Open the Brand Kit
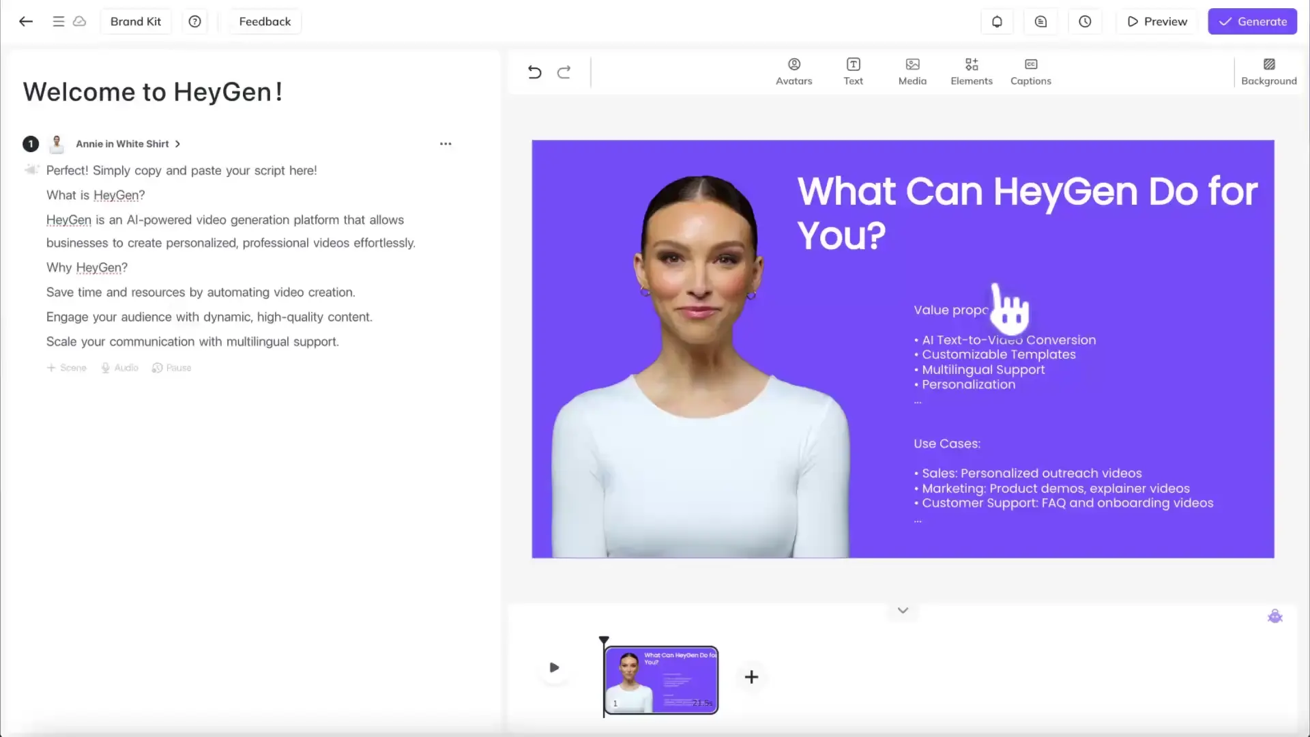The image size is (1310, 737). point(136,22)
